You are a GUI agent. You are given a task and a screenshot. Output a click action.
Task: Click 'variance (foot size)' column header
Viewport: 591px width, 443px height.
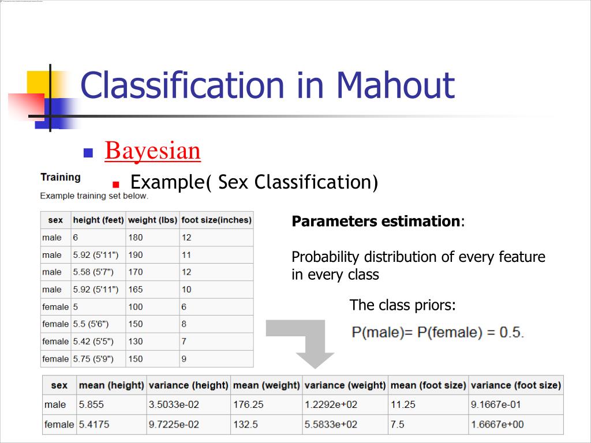coord(516,385)
